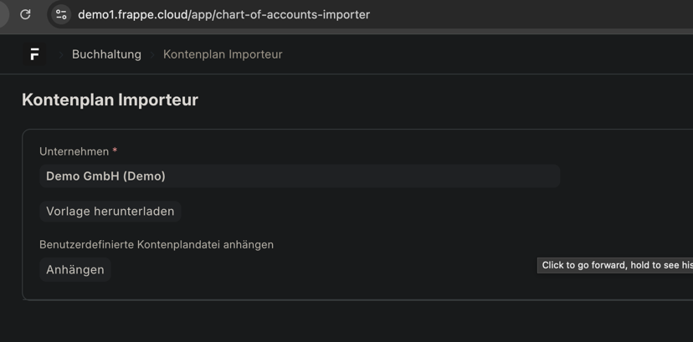Click the Demo GmbH (Demo) company value
The width and height of the screenshot is (693, 342).
(105, 176)
